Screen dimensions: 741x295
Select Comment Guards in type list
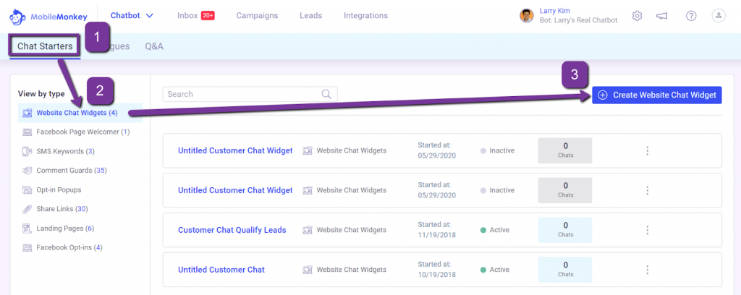coord(67,171)
